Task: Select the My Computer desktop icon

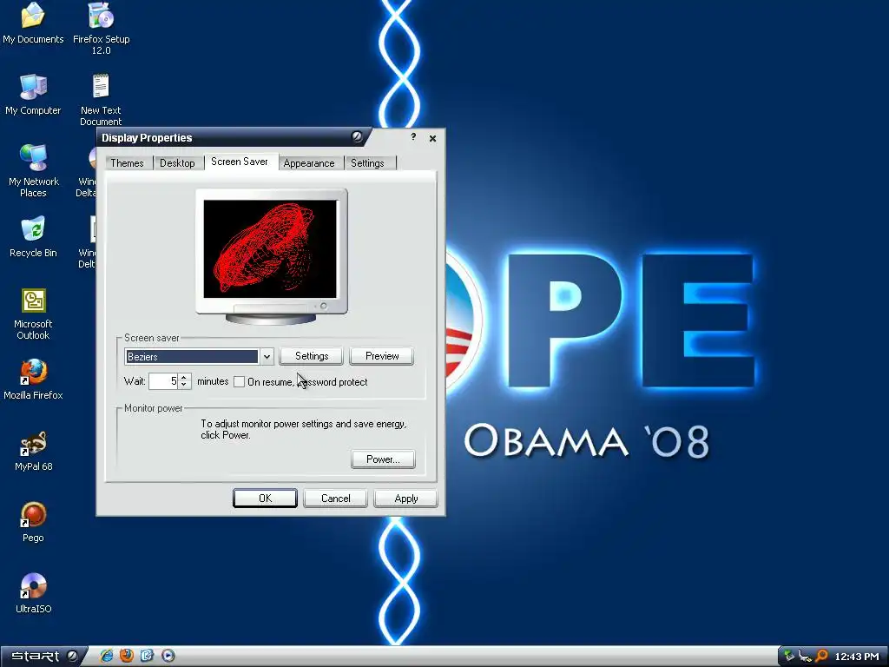Action: click(33, 94)
